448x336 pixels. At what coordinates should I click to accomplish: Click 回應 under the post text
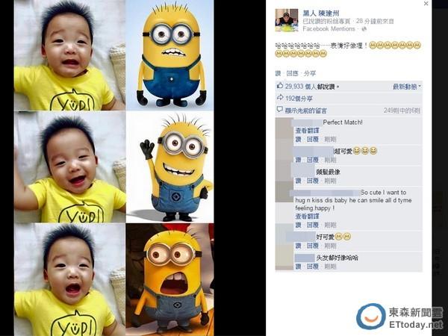coord(292,73)
